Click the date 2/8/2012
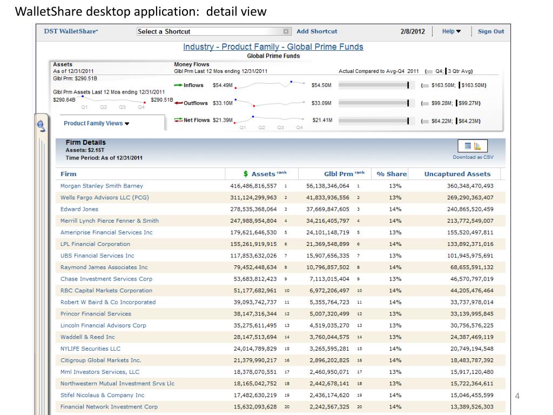This screenshot has width=553, height=415. coord(413,31)
